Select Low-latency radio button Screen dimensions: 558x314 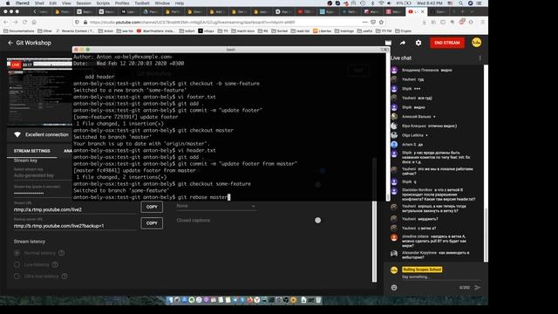pyautogui.click(x=17, y=264)
